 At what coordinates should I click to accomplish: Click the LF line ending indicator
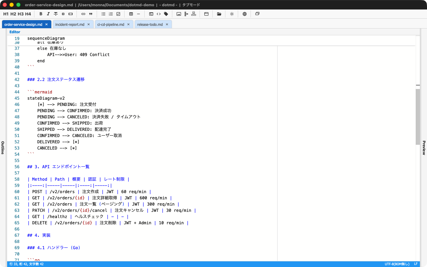[416, 264]
